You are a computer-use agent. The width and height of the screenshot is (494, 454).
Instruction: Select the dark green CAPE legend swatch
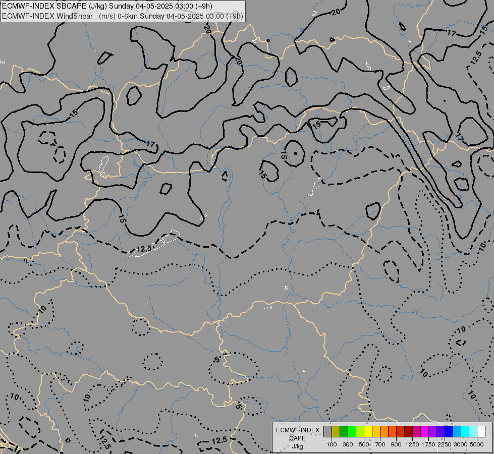click(x=344, y=431)
